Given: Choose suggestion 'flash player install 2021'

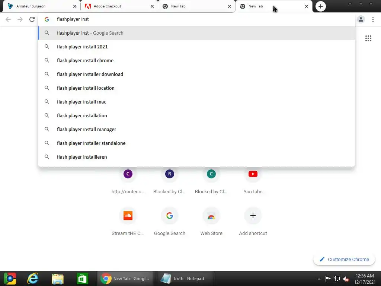Looking at the screenshot, I should [x=196, y=47].
